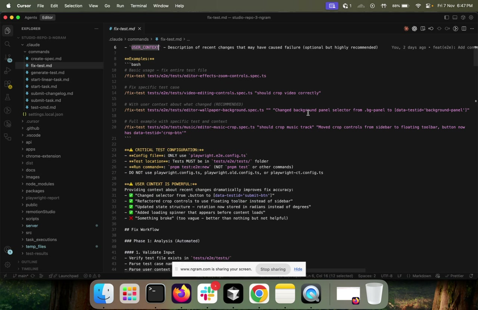
Task: Go to previous change in editor toolbar
Action: pyautogui.click(x=431, y=29)
